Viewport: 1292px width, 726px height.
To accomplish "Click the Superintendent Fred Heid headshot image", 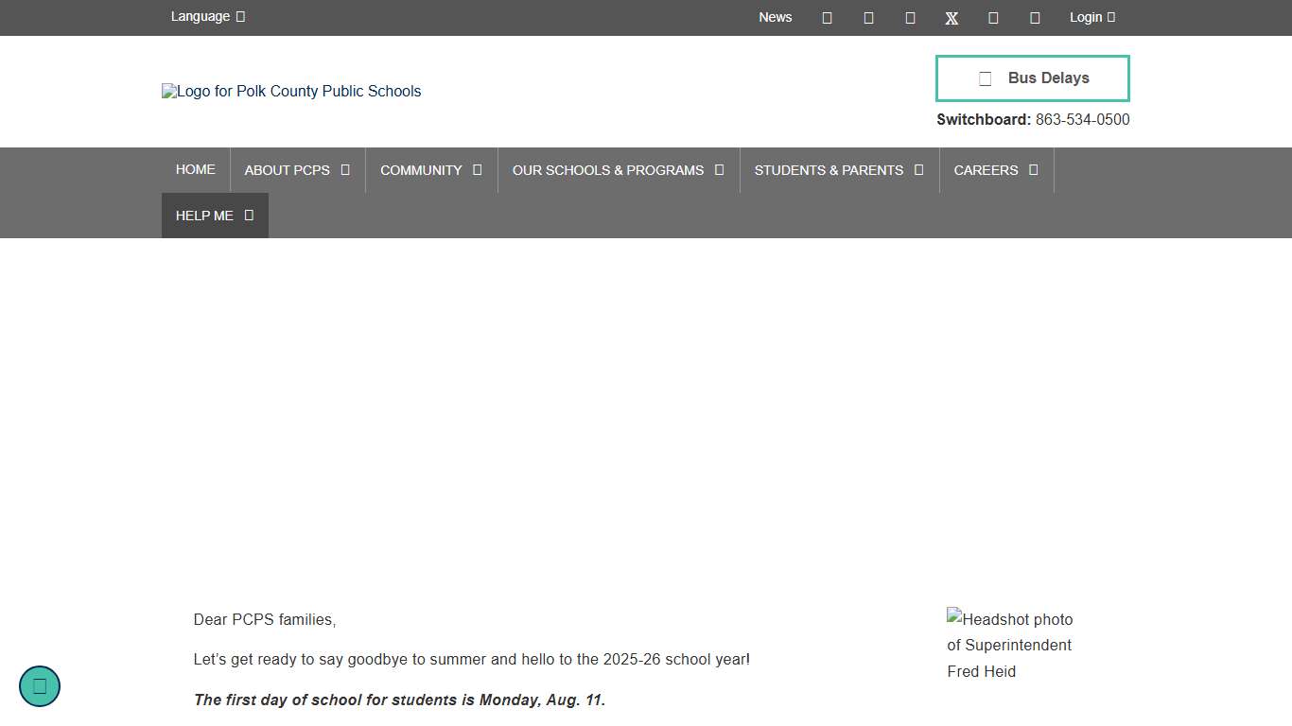I will click(1009, 646).
